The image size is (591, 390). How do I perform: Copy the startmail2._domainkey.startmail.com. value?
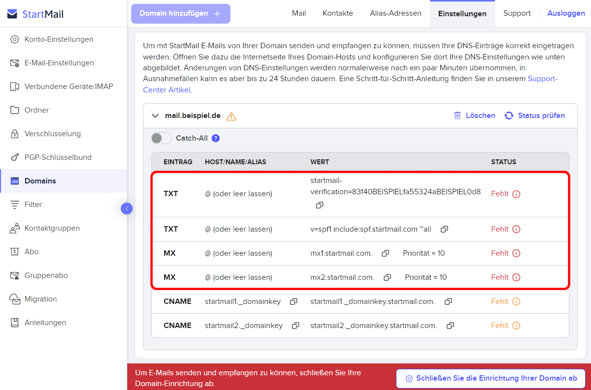click(x=450, y=326)
